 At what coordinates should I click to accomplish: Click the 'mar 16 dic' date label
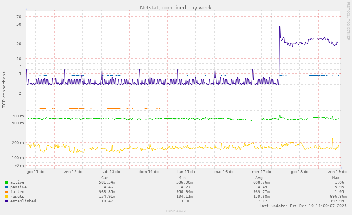pos(224,172)
